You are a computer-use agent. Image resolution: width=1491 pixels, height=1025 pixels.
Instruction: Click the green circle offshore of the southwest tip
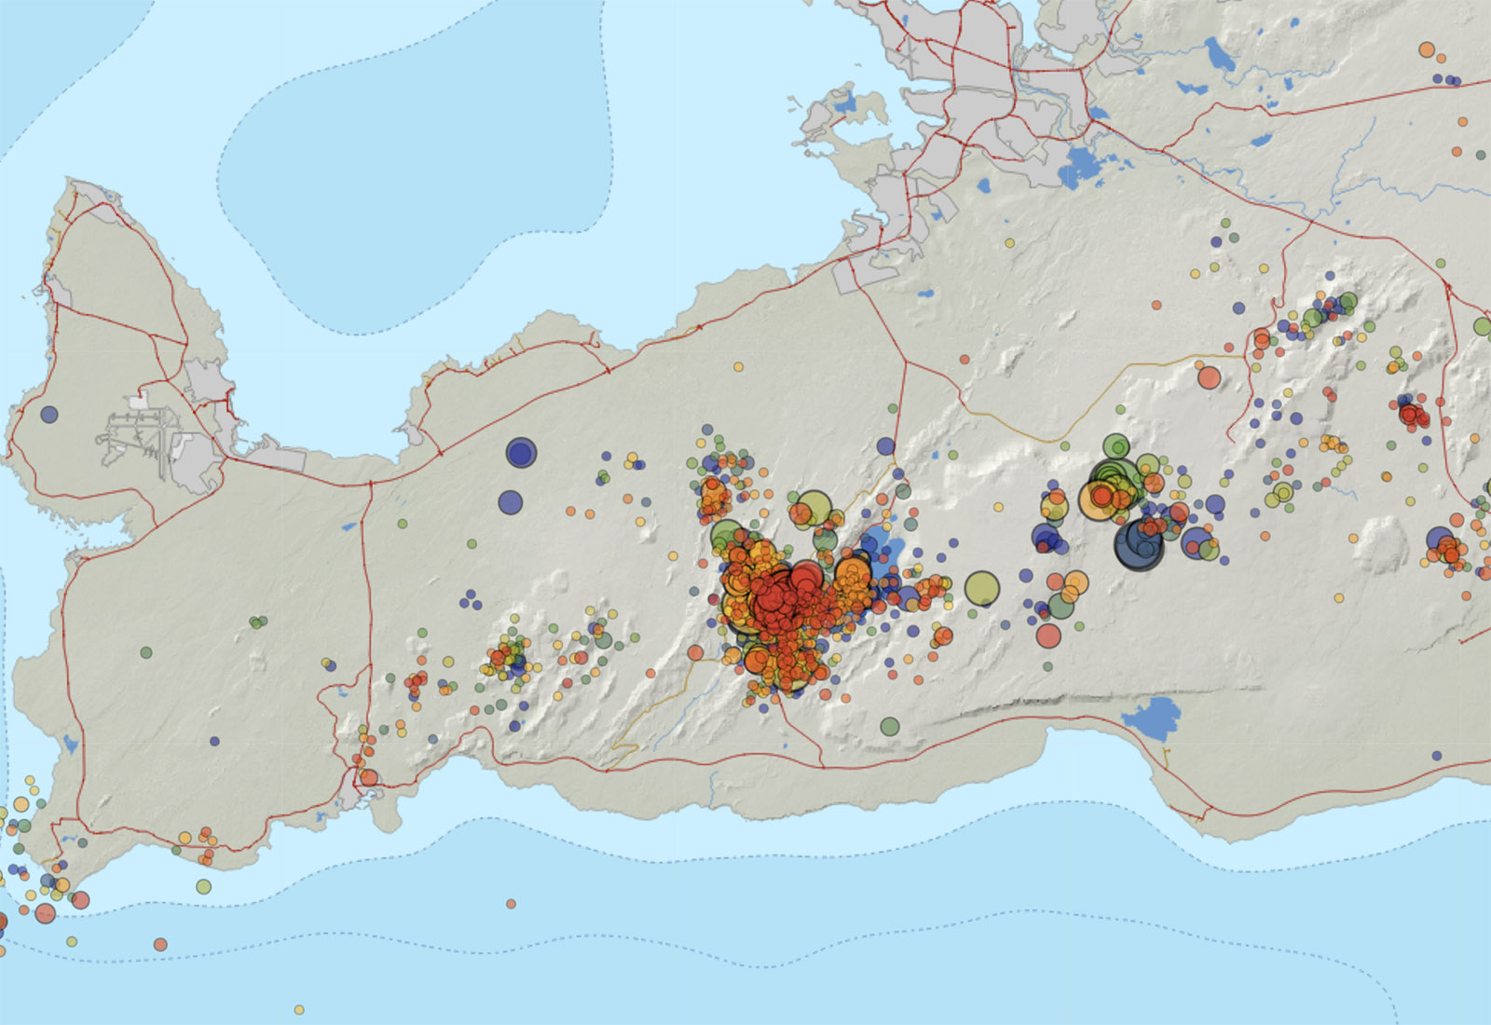coord(203,886)
